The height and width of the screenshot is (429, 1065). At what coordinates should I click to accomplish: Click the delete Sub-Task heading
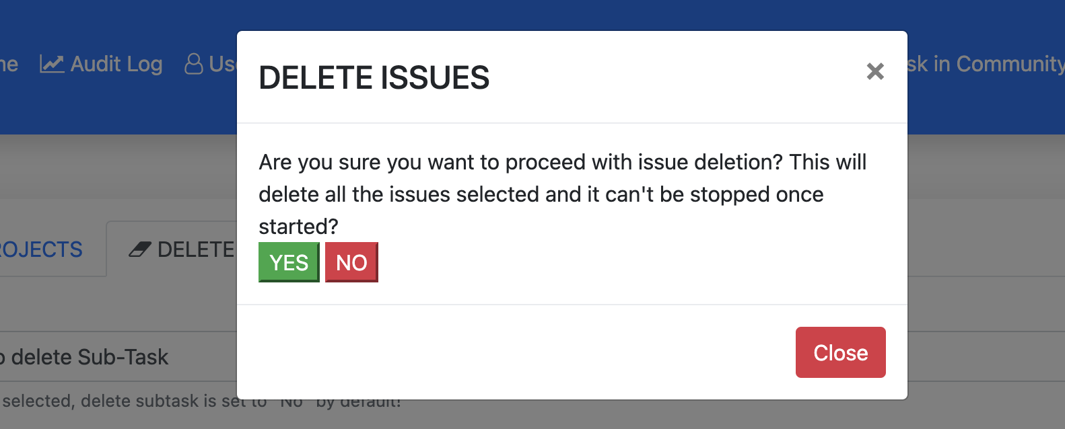tap(84, 356)
